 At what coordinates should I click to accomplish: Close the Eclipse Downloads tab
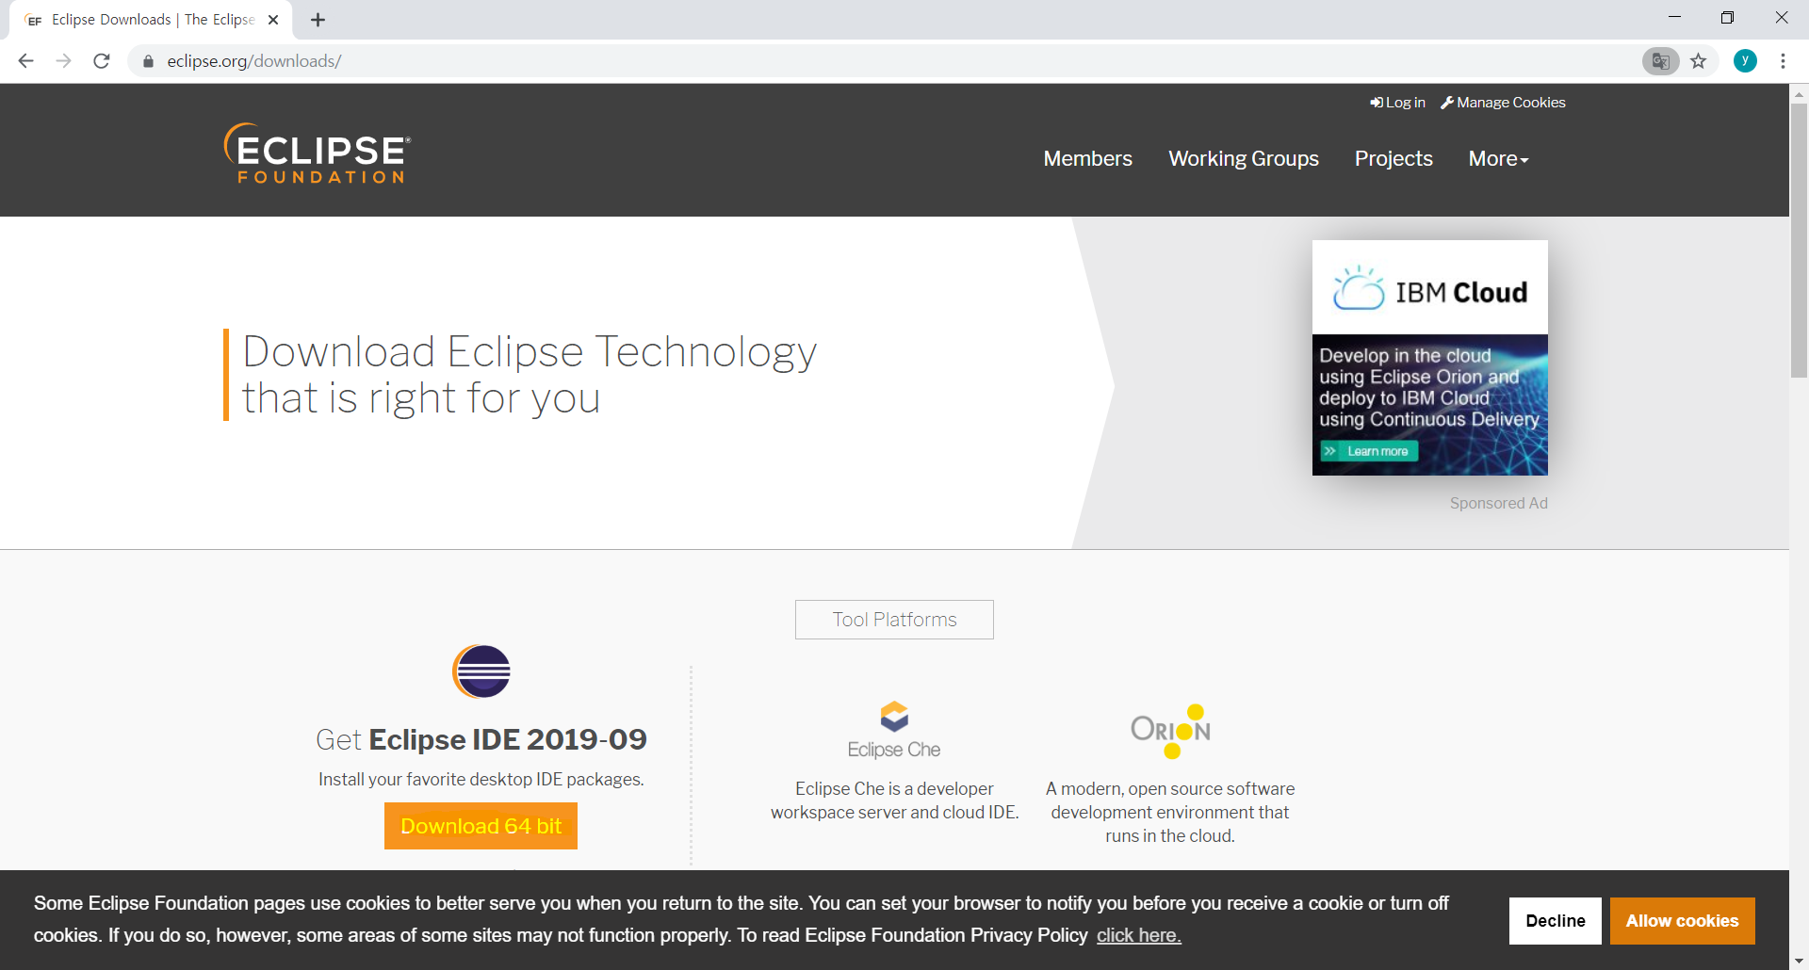coord(273,20)
